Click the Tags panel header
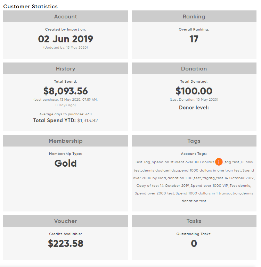 (194, 141)
